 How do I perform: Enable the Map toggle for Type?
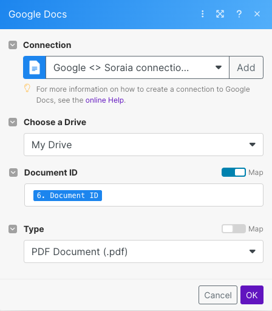[x=234, y=229]
